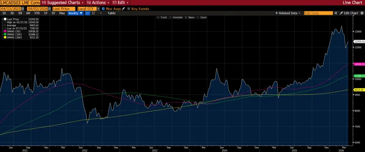Open the Weekly periodicity dropdown

click(76, 13)
